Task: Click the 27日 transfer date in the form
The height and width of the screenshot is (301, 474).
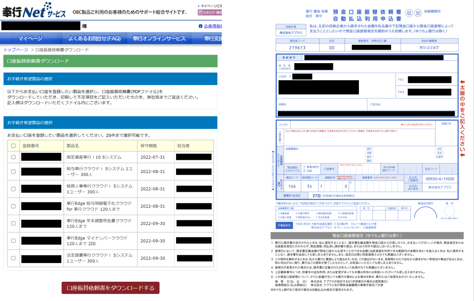Action: [316, 196]
